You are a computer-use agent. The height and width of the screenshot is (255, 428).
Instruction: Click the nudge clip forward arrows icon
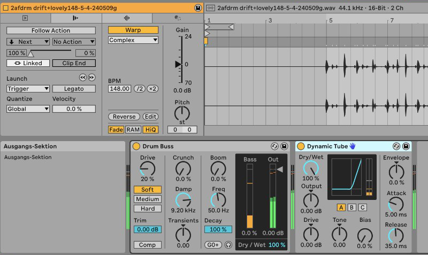(91, 78)
